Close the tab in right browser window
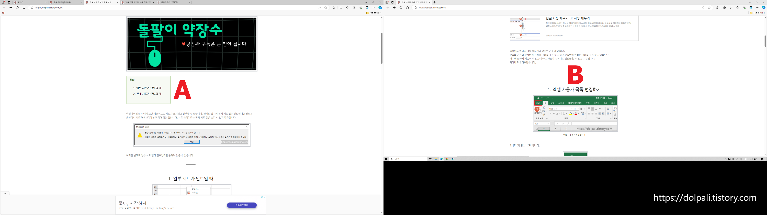This screenshot has width=767, height=215. [x=429, y=2]
